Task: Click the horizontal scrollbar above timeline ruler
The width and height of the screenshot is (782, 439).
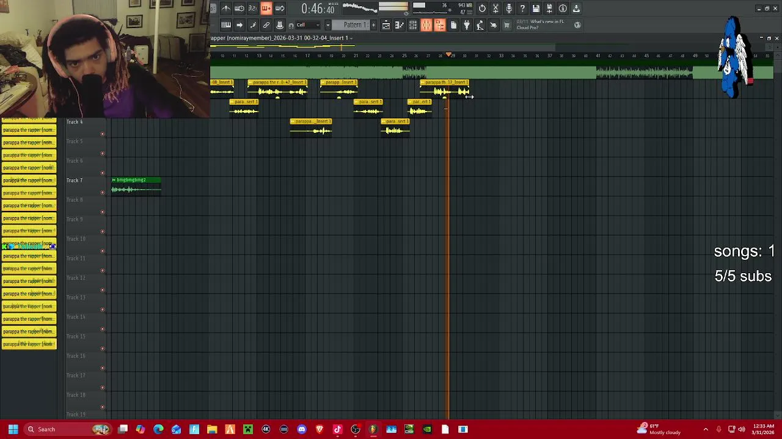Action: click(382, 46)
